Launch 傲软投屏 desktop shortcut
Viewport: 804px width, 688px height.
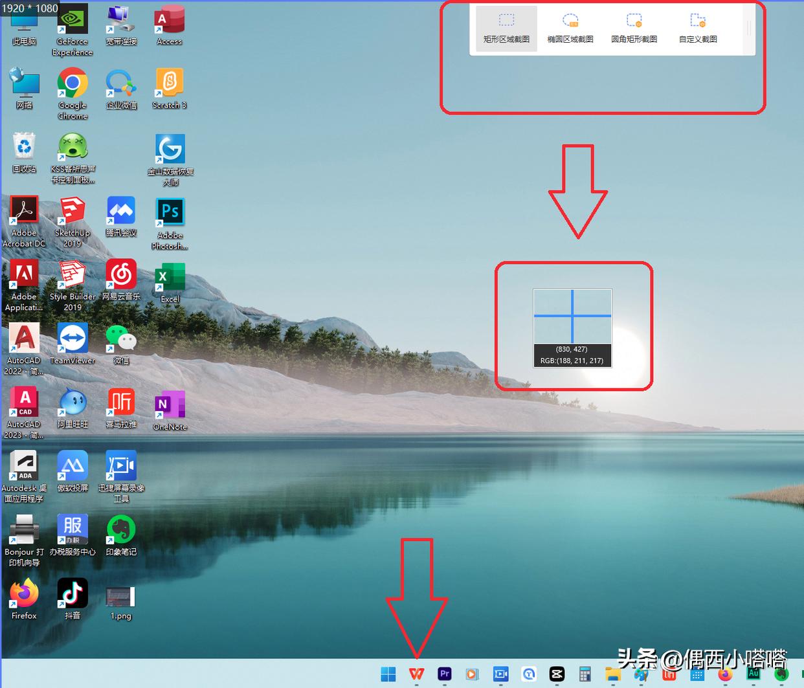coord(73,471)
